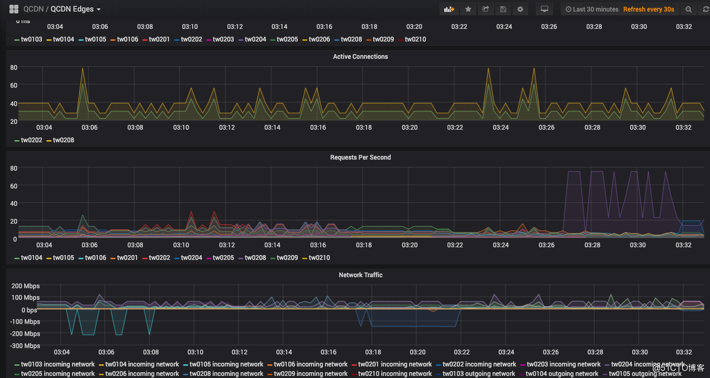The height and width of the screenshot is (378, 710).
Task: Open the Active Connections panel title menu
Action: (x=360, y=57)
